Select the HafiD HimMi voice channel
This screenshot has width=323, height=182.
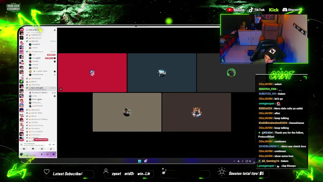(37, 88)
